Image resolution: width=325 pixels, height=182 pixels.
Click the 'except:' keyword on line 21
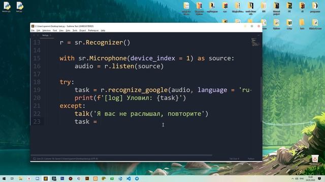(x=72, y=106)
